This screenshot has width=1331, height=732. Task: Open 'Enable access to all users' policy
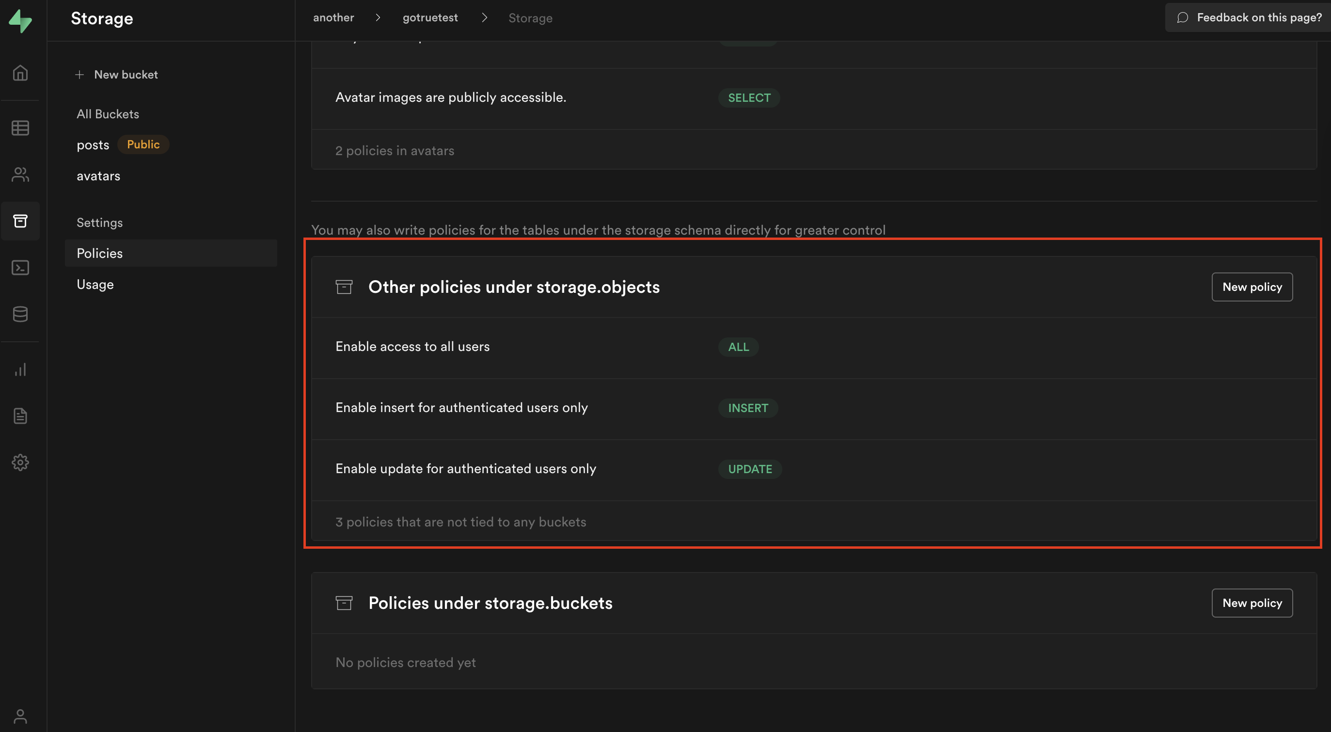[814, 347]
